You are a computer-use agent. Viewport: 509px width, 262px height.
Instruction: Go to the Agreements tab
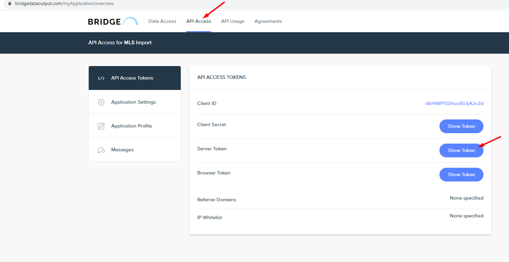point(268,21)
